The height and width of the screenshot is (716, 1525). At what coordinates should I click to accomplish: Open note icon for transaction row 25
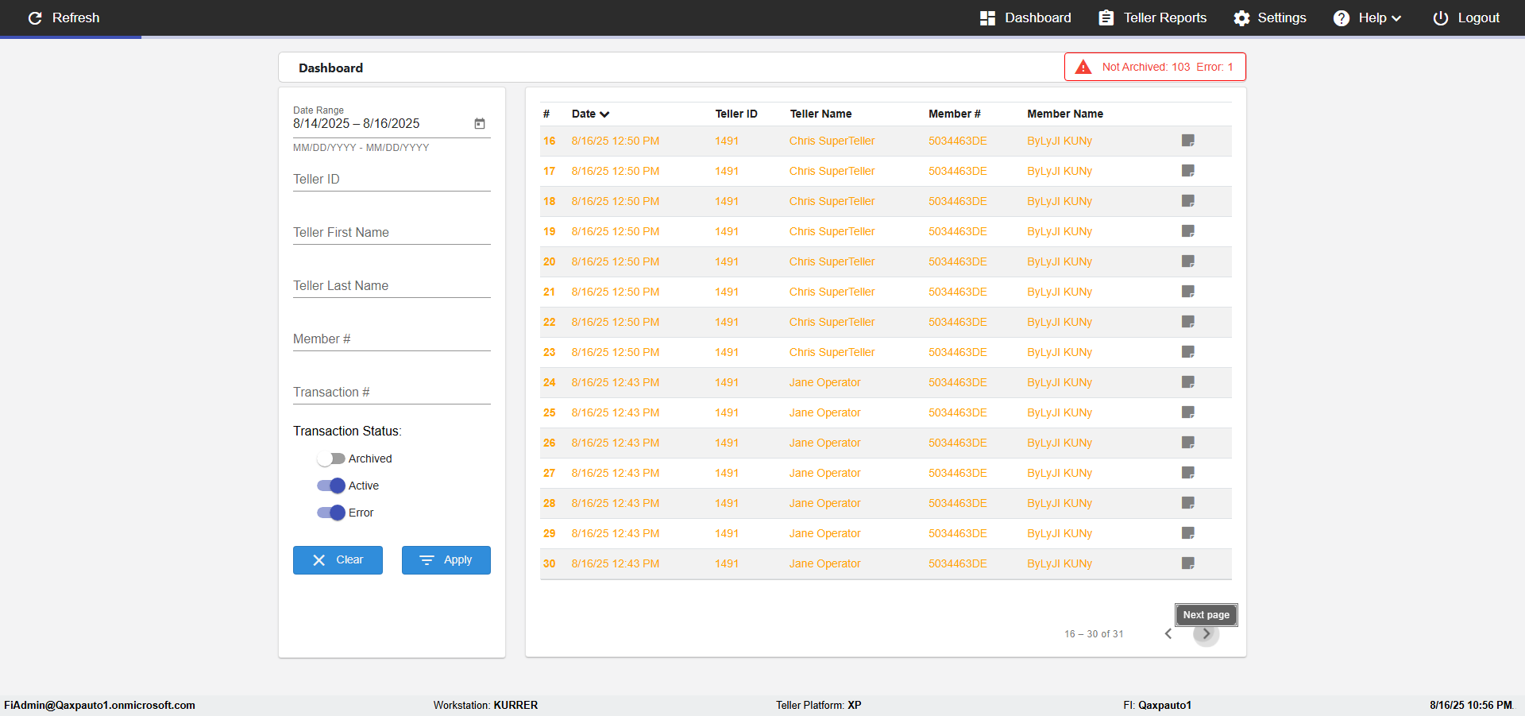point(1188,412)
